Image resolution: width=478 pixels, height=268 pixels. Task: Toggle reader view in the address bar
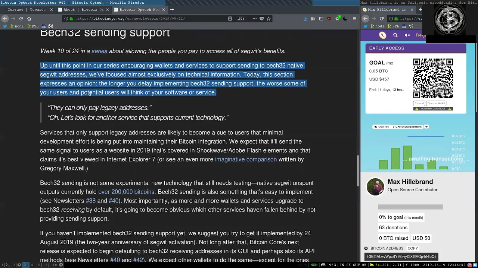click(x=230, y=19)
